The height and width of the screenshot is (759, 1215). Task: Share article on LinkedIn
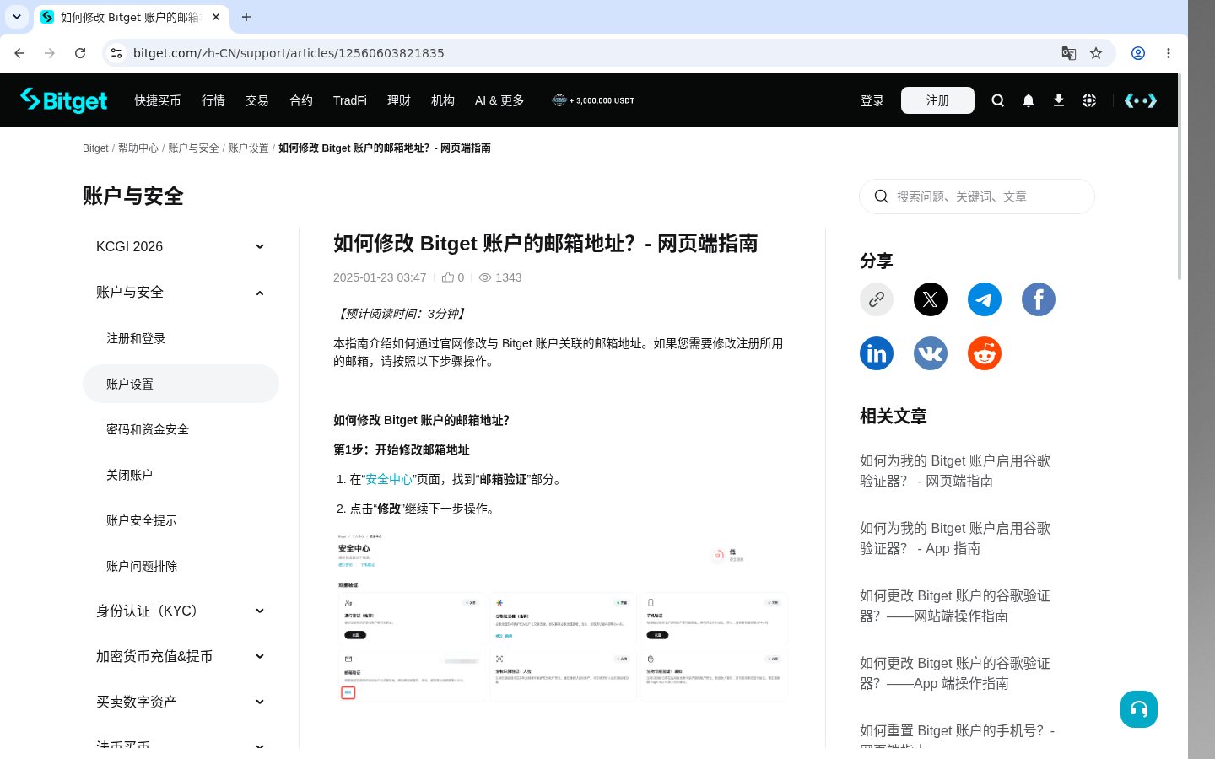877,353
